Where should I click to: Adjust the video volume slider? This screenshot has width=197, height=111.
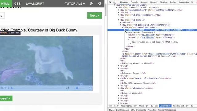pos(78,88)
